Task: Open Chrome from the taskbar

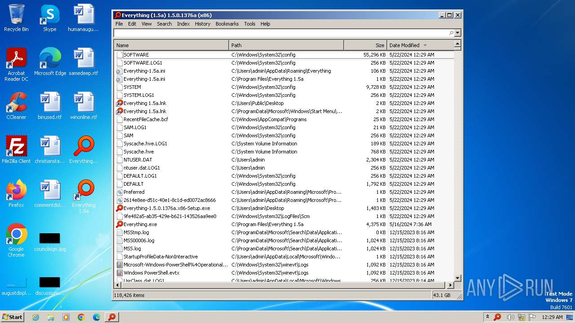Action: [x=81, y=317]
